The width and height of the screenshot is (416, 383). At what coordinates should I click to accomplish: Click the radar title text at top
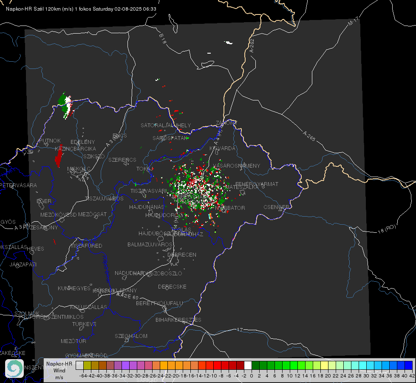click(x=81, y=9)
